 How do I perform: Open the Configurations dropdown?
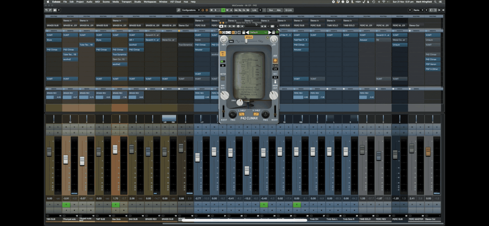coord(191,10)
